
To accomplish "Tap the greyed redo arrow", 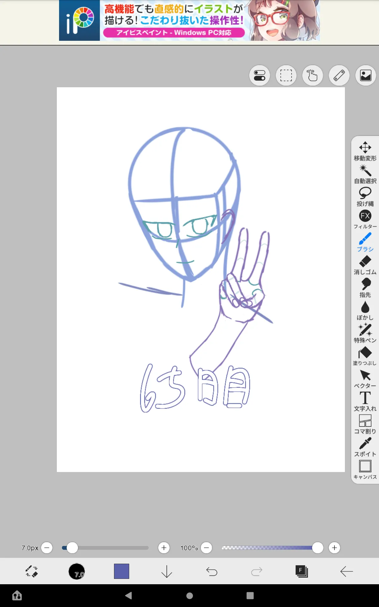I will coord(256,571).
